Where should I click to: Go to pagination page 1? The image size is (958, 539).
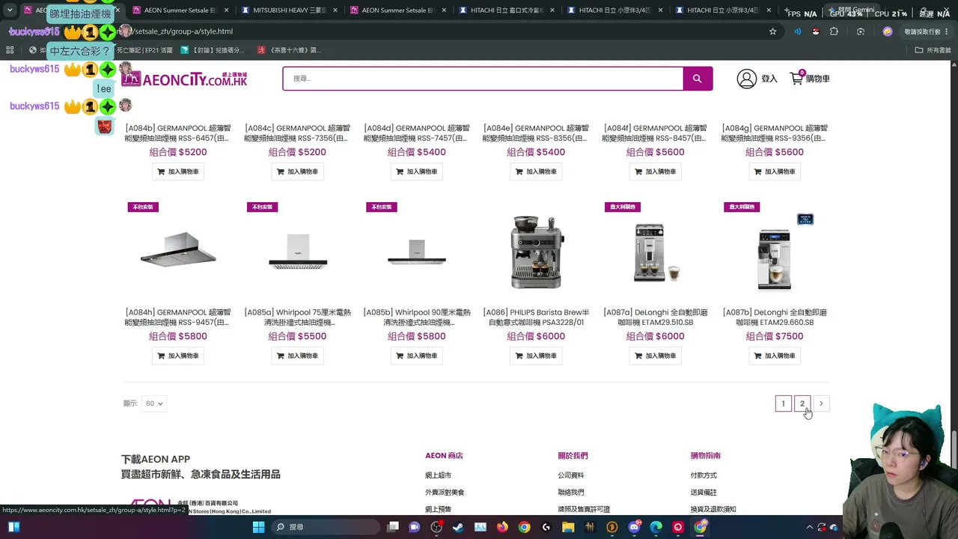pos(783,404)
